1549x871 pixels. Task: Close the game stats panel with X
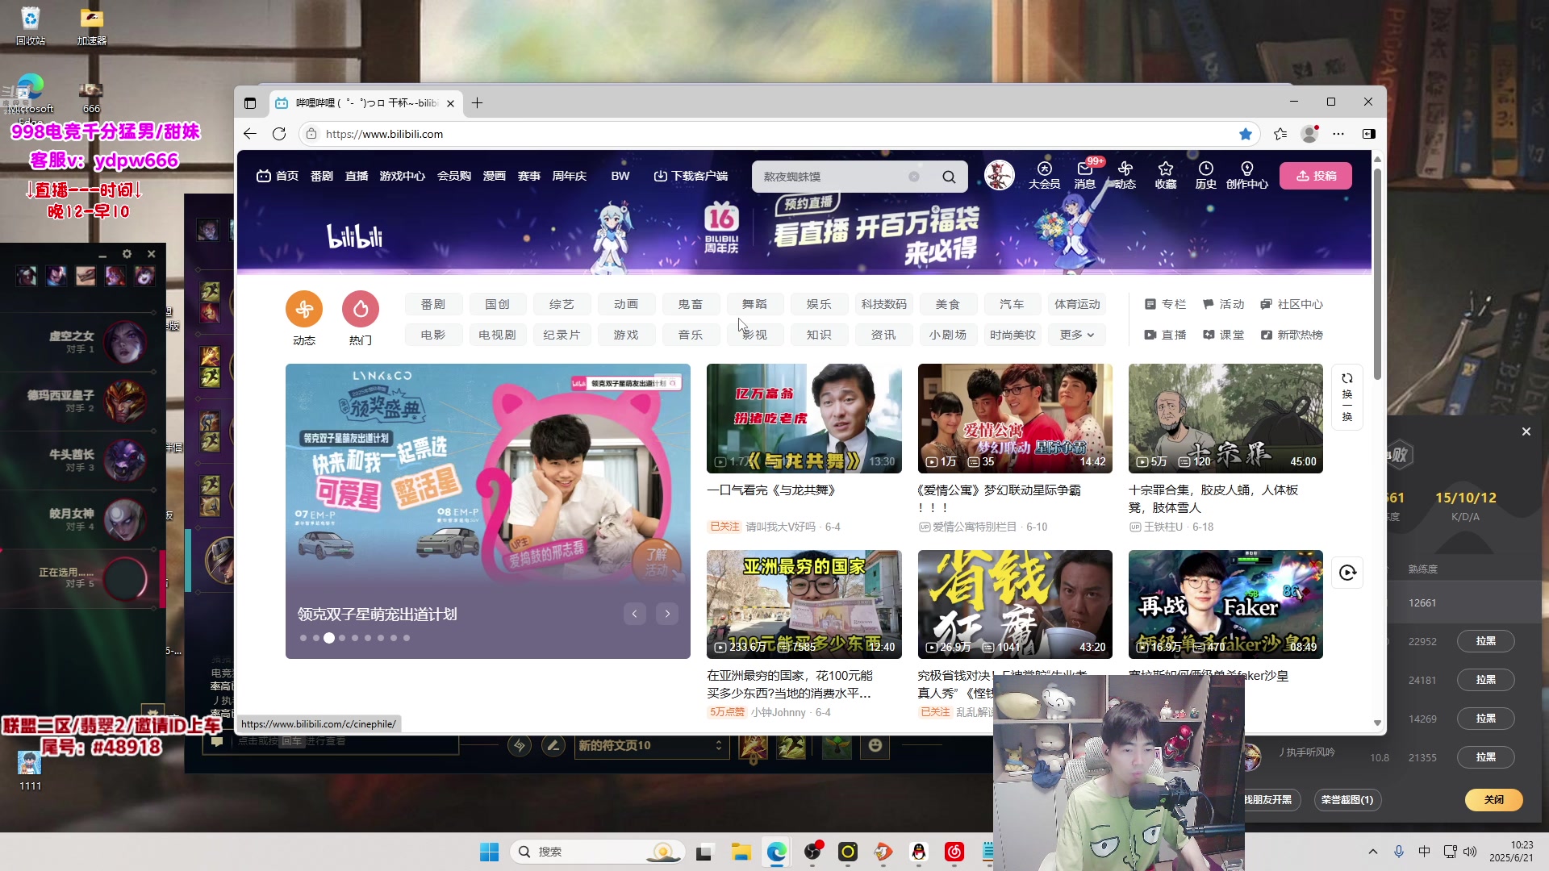tap(1526, 431)
